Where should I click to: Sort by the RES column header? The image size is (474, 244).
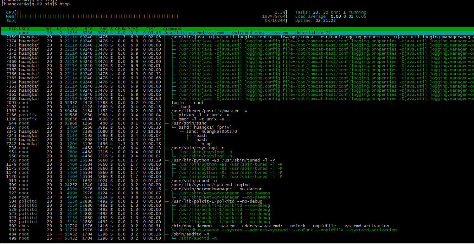click(89, 29)
